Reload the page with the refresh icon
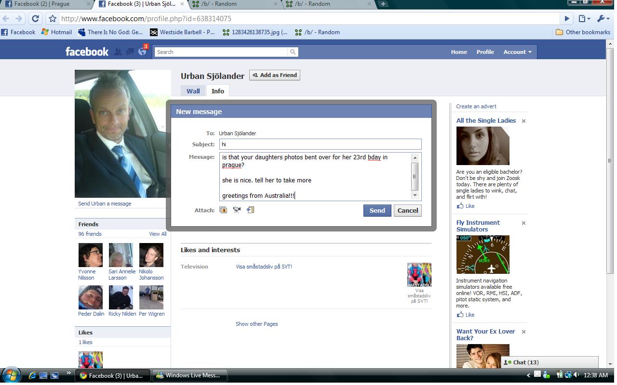 (35, 19)
